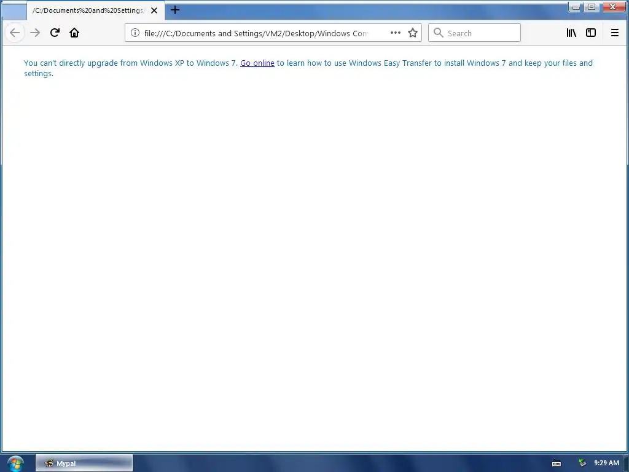Reload the current page
The height and width of the screenshot is (472, 629).
(x=55, y=33)
